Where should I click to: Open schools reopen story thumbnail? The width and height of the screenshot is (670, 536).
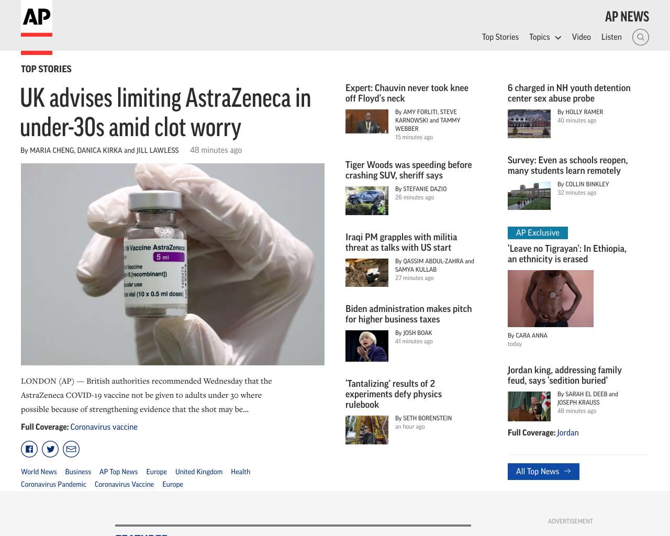pyautogui.click(x=529, y=196)
